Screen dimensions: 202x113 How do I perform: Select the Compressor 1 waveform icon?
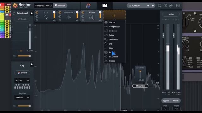click(x=69, y=17)
